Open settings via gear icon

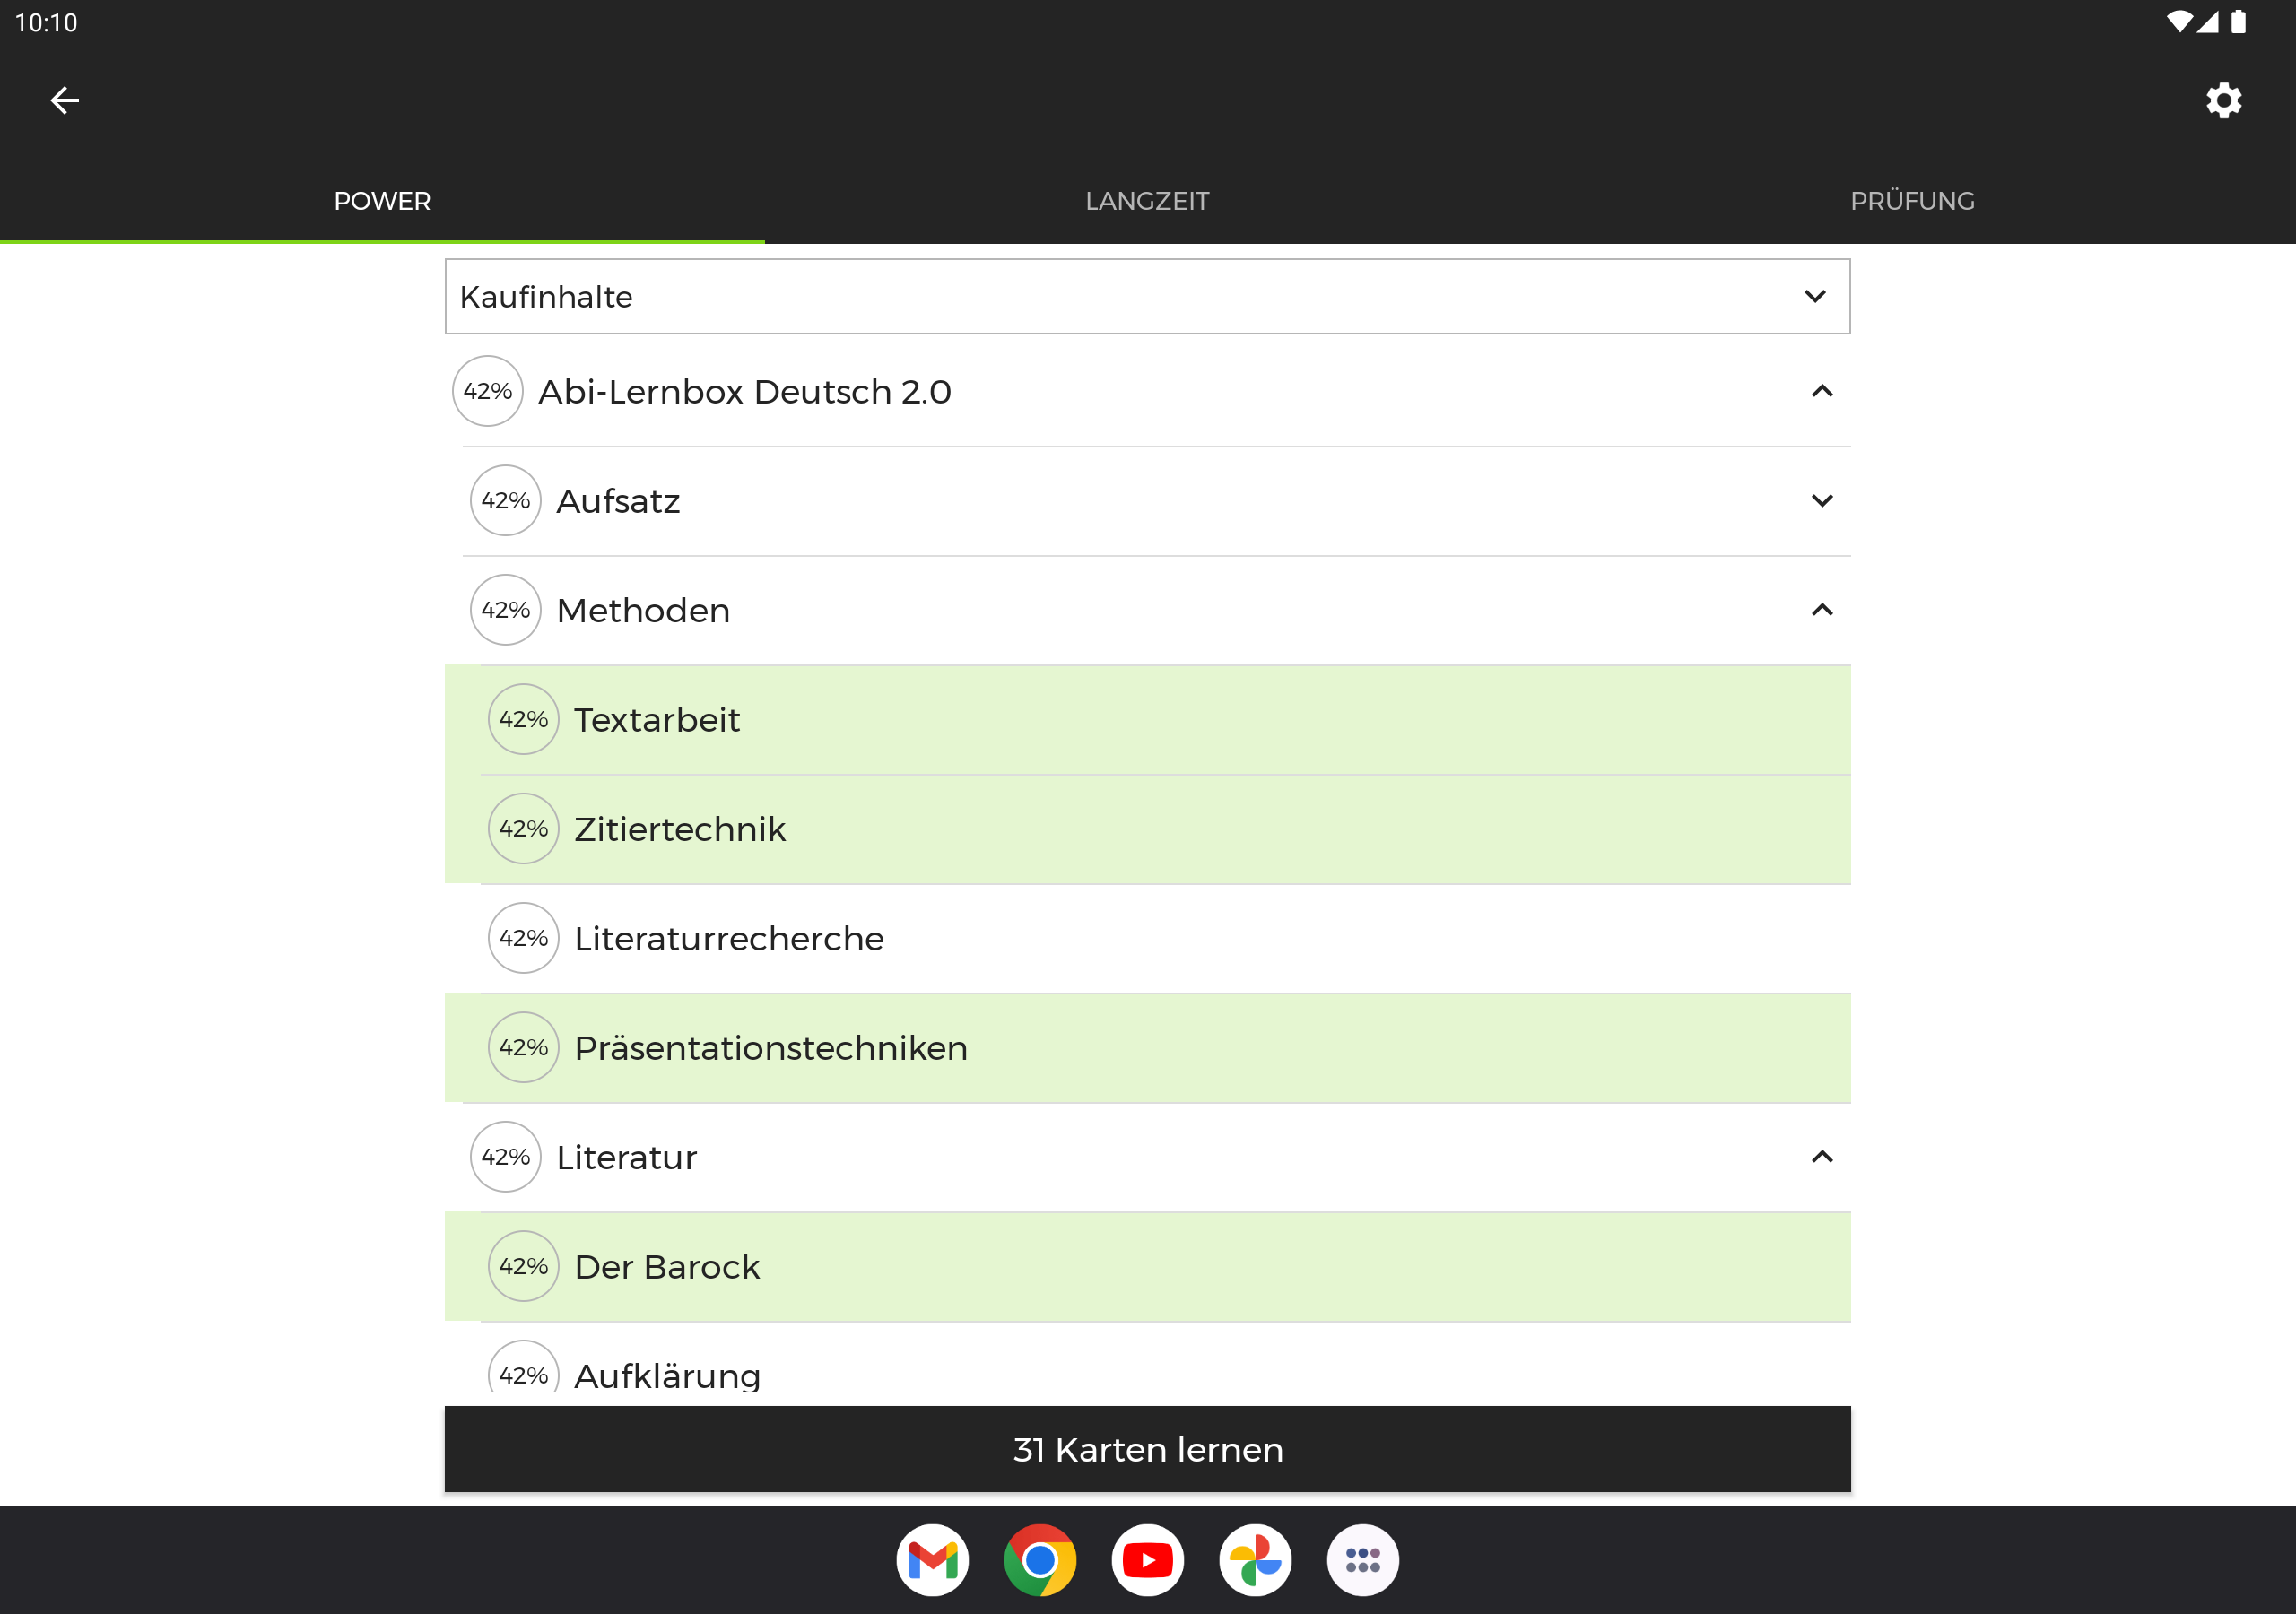(x=2223, y=100)
